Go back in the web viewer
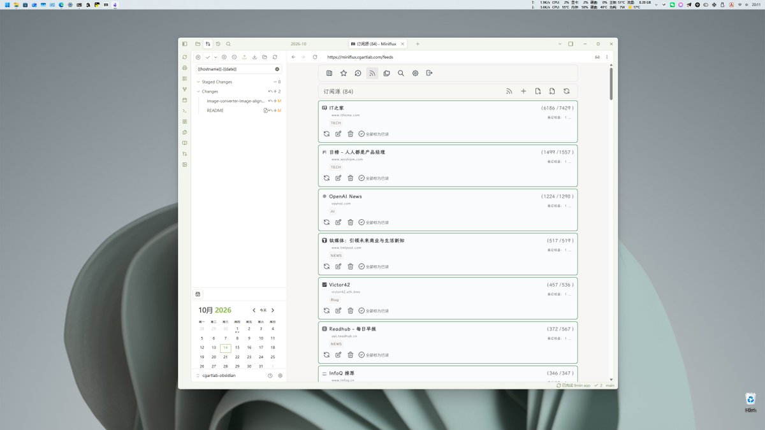 point(293,57)
